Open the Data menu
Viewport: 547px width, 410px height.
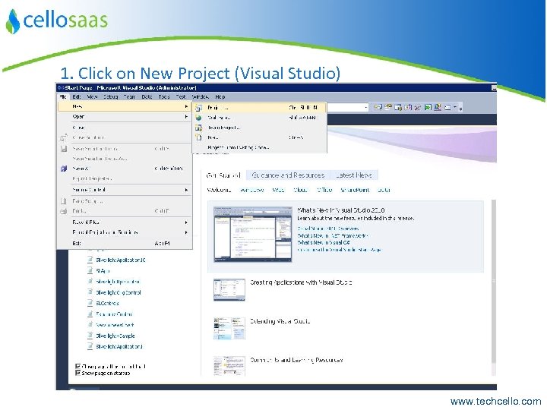[147, 97]
